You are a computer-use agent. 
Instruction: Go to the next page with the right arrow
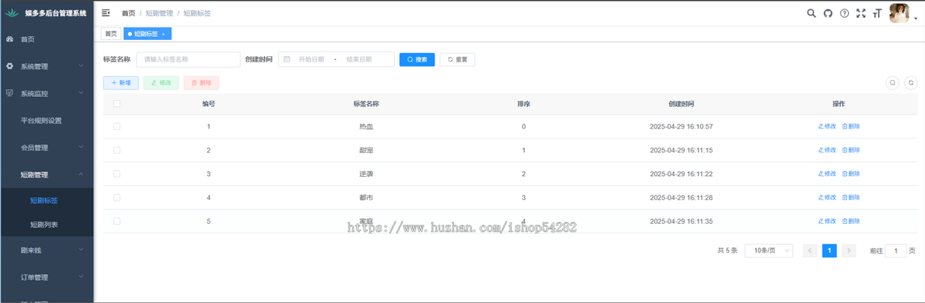[x=849, y=250]
